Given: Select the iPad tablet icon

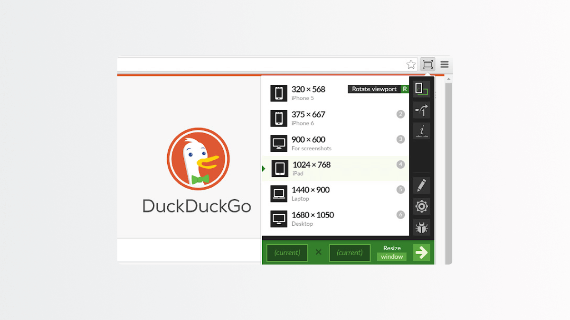Looking at the screenshot, I should click(x=279, y=168).
